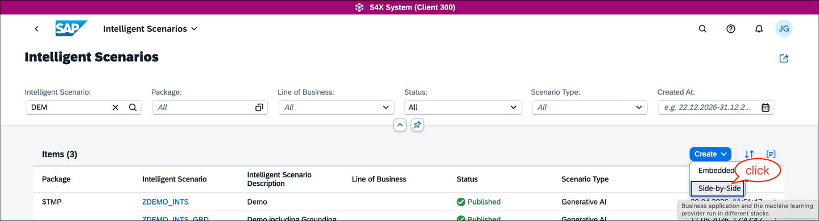This screenshot has width=819, height=221.
Task: Click the Items (3) table title
Action: 60,154
